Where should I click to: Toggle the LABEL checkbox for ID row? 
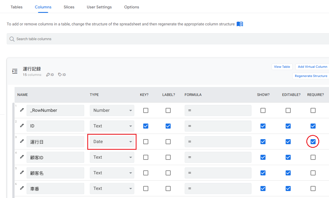pos(168,126)
